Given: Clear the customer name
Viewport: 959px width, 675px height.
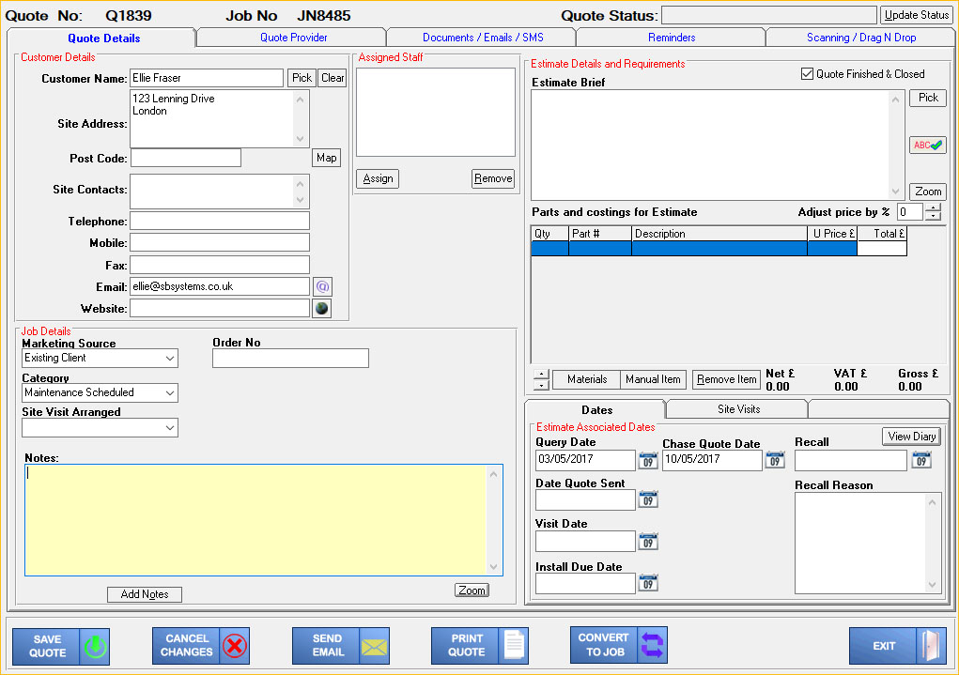Looking at the screenshot, I should coord(333,78).
